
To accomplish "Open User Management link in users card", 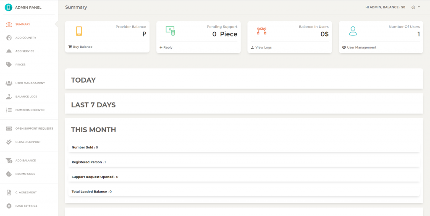I will [359, 47].
